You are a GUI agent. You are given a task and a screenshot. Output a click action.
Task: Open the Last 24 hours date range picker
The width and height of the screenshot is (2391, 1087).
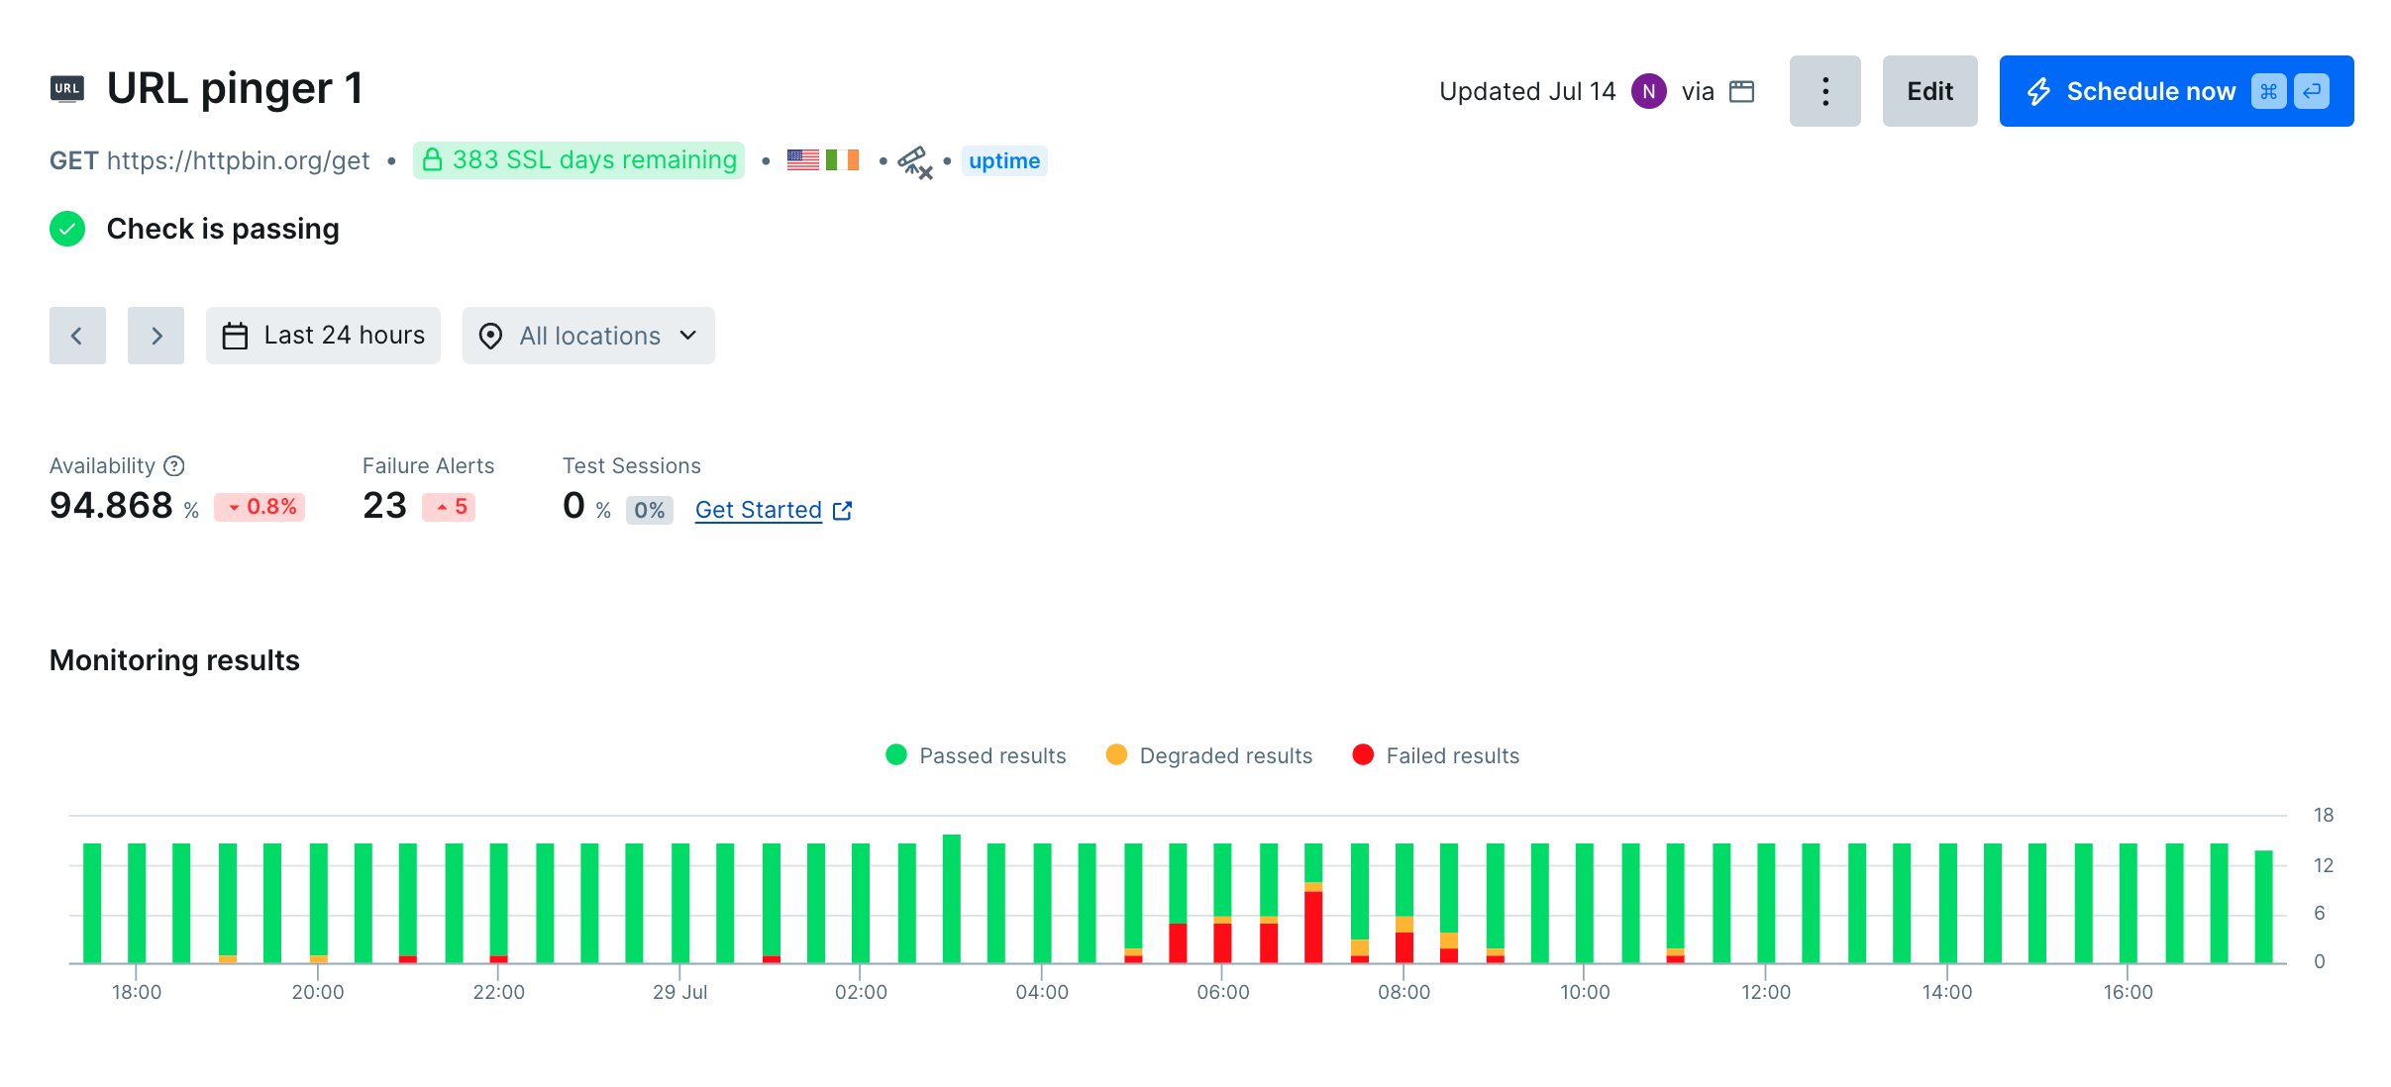(x=323, y=336)
